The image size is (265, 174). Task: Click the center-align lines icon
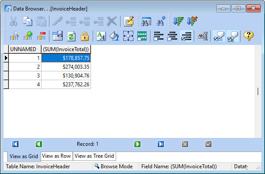[172, 36]
